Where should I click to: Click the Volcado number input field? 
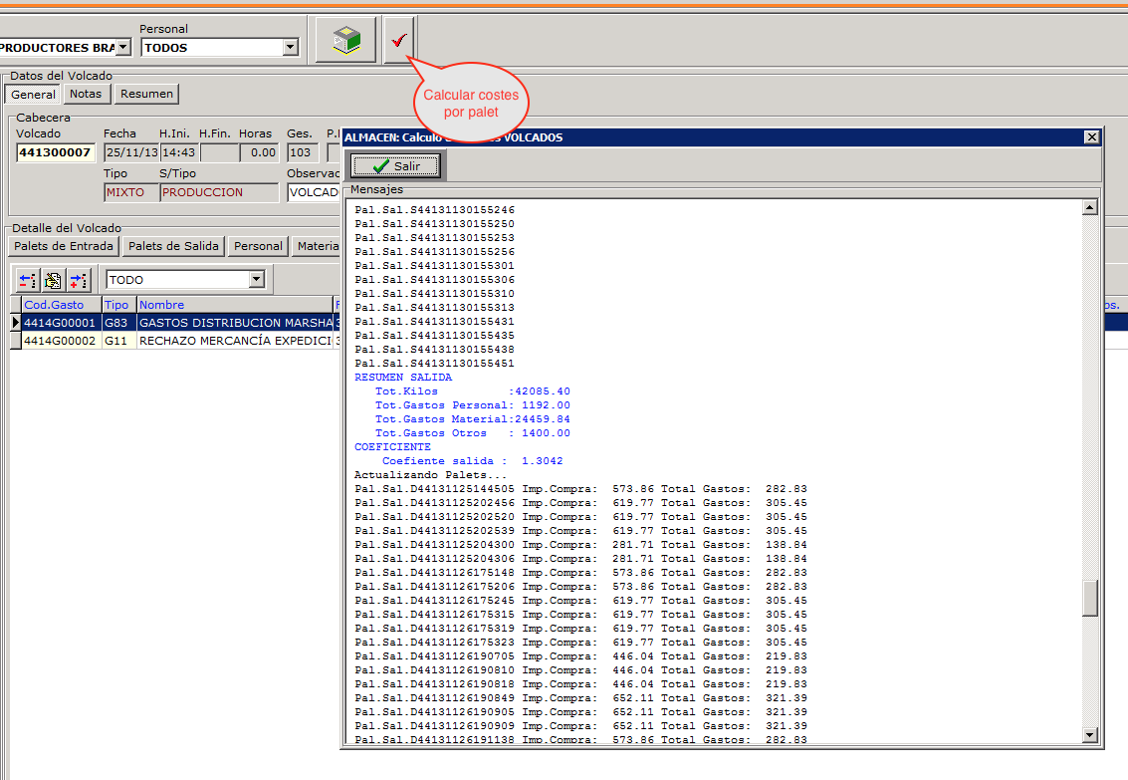56,152
